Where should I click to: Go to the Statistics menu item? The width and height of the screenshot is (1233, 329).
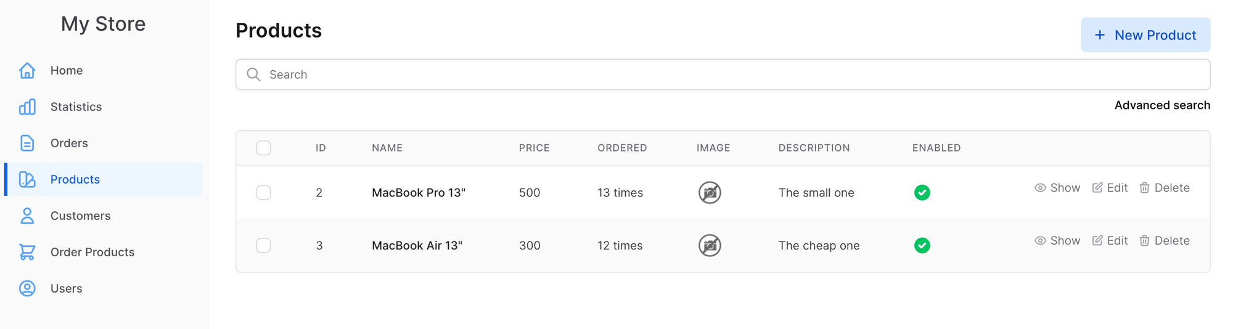[x=104, y=107]
